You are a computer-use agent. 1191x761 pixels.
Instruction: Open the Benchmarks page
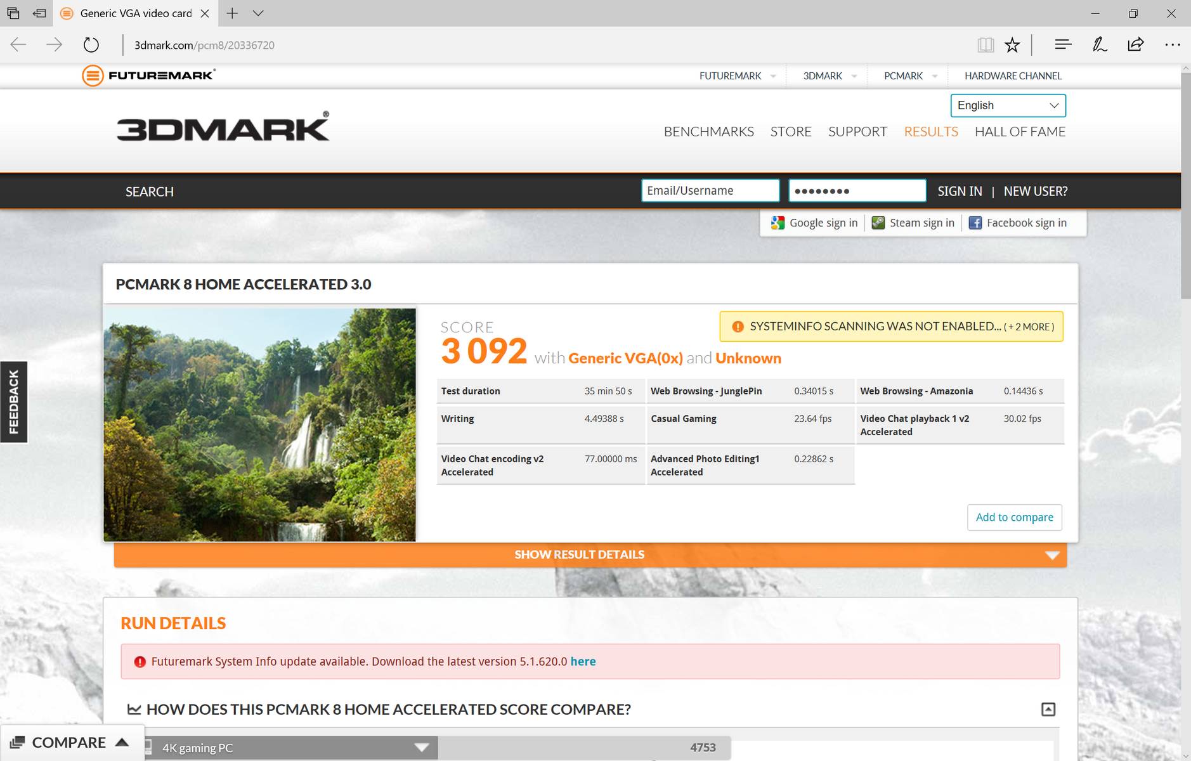tap(708, 131)
